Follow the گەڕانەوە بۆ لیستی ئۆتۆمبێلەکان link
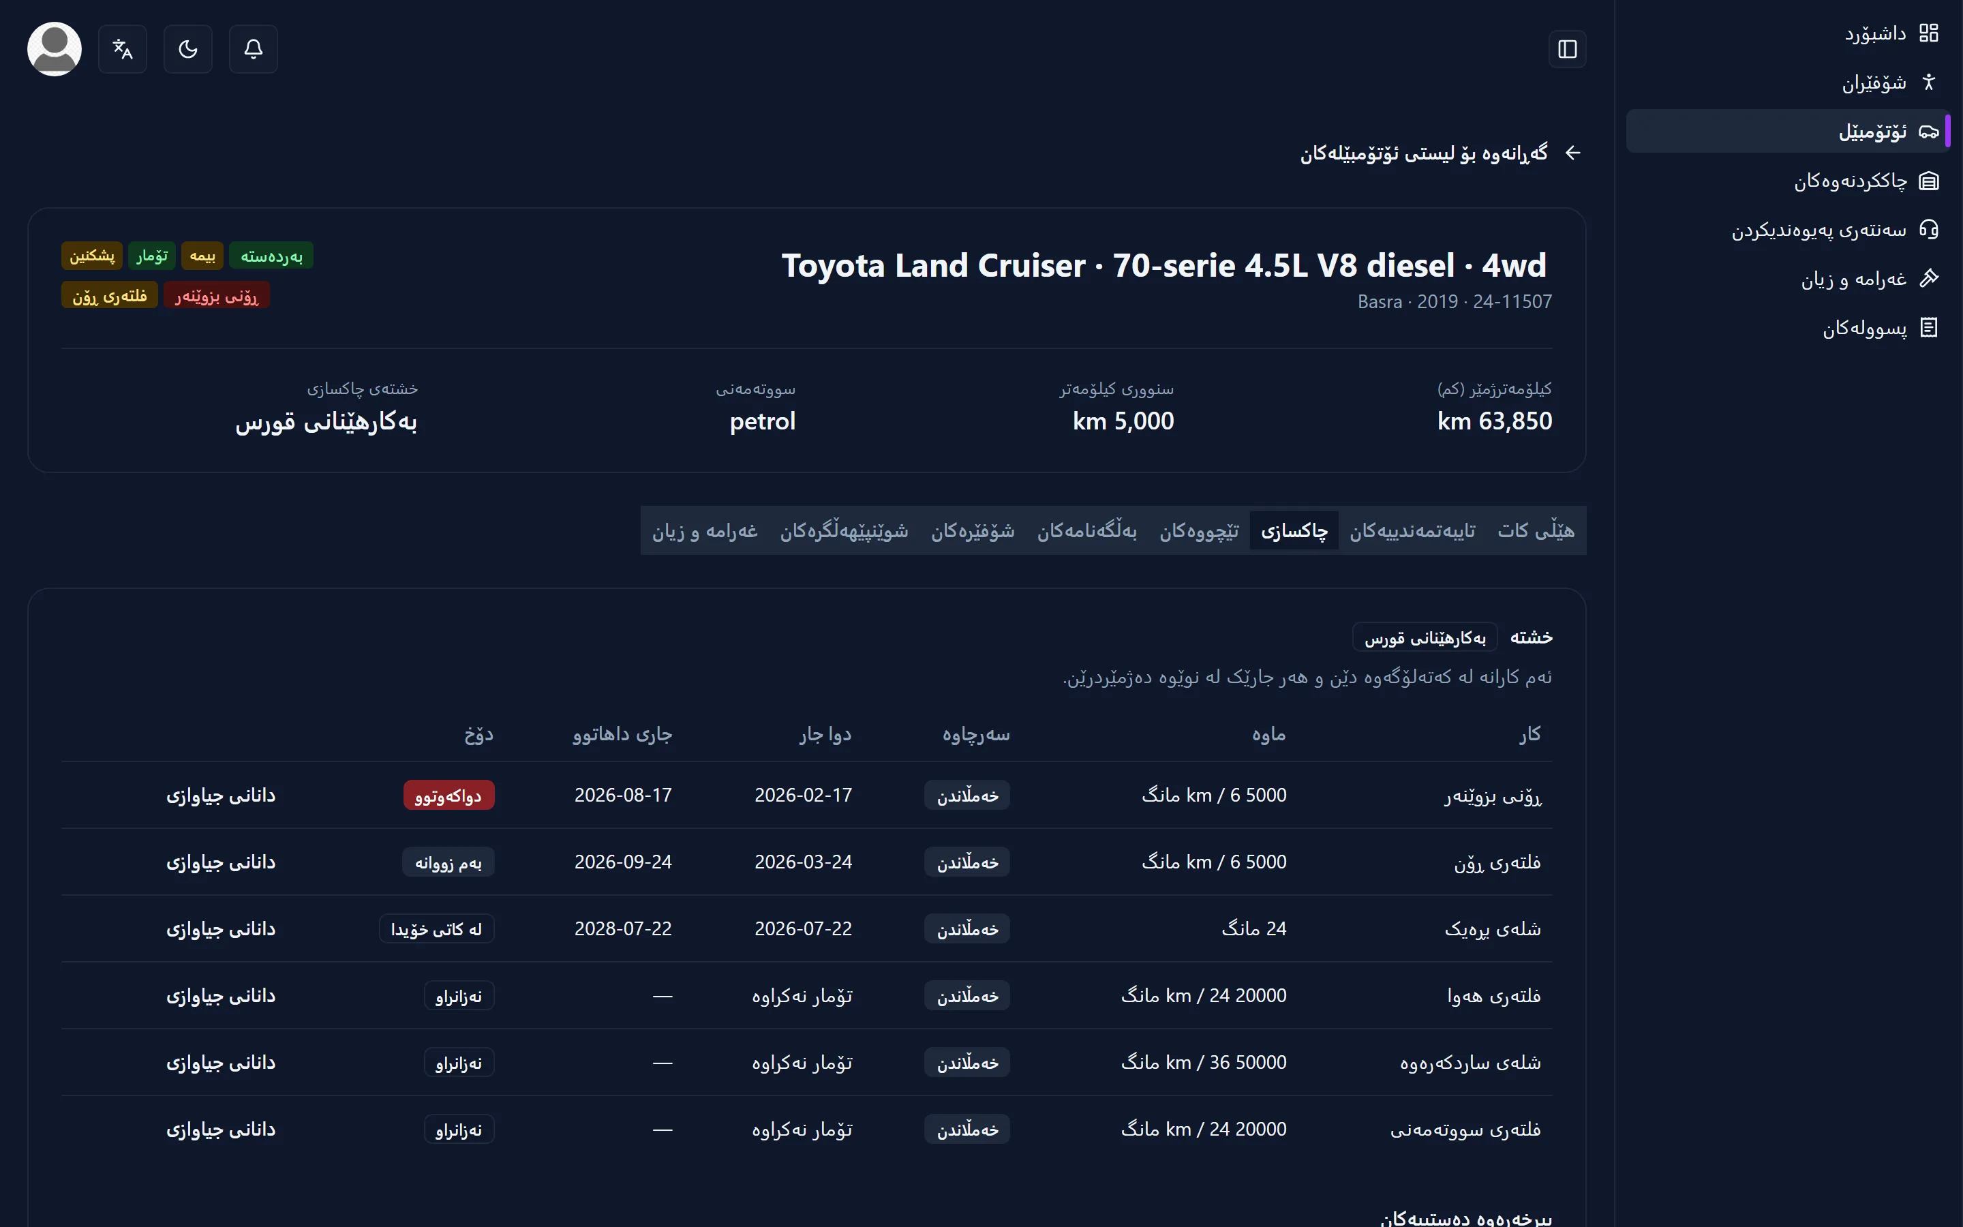This screenshot has width=1963, height=1227. click(x=1425, y=153)
